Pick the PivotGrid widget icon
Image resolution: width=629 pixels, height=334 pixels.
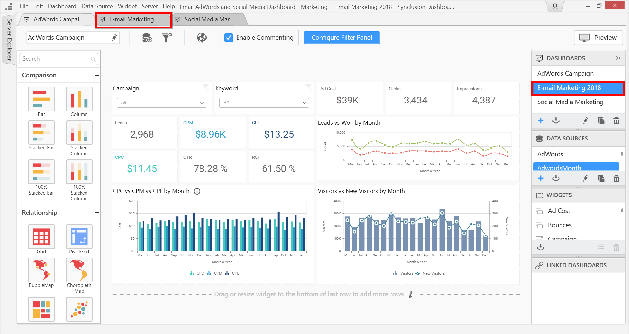click(79, 237)
